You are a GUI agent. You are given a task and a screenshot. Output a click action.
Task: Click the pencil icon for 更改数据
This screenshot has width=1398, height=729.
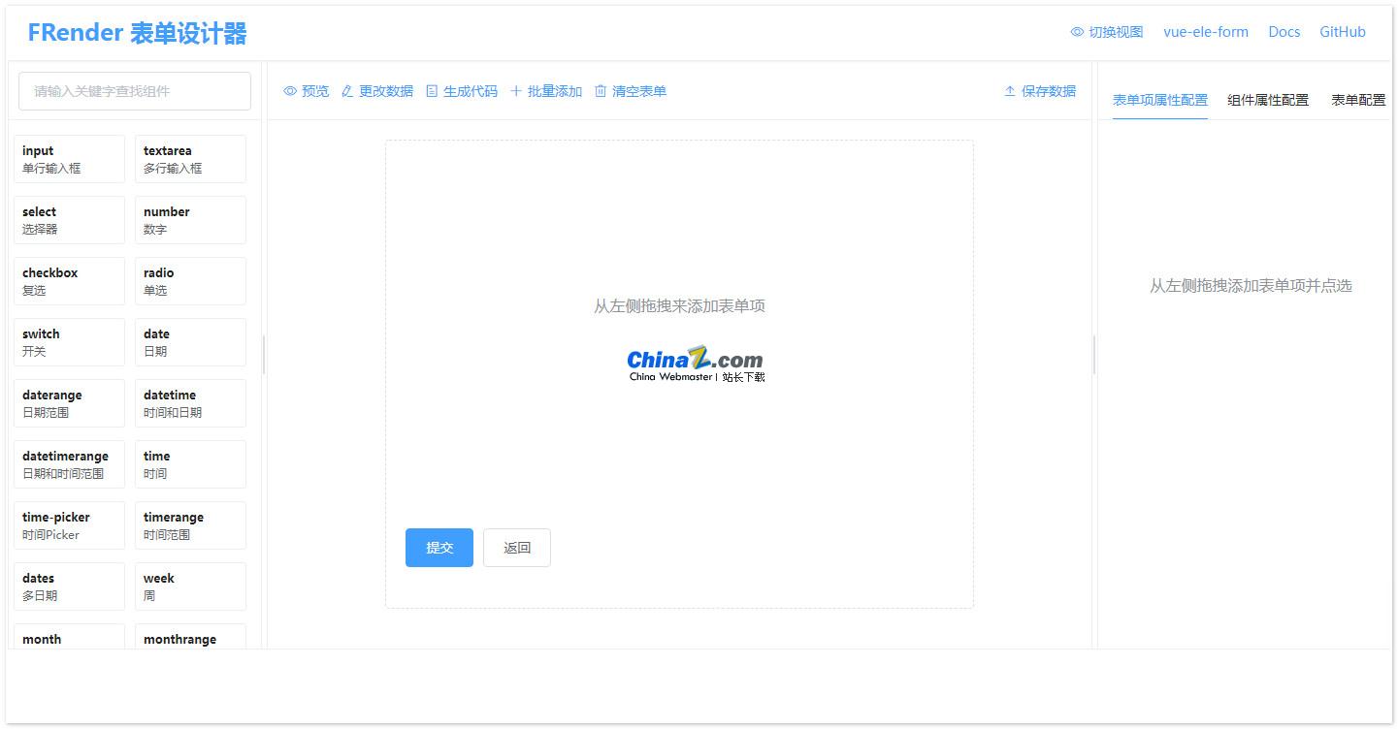(x=378, y=90)
